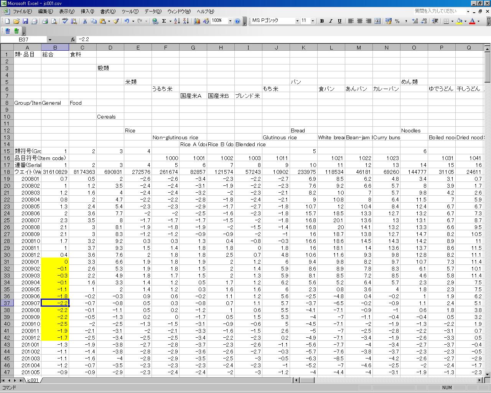Open the zoom percentage dropdown
The height and width of the screenshot is (393, 491).
tap(230, 21)
